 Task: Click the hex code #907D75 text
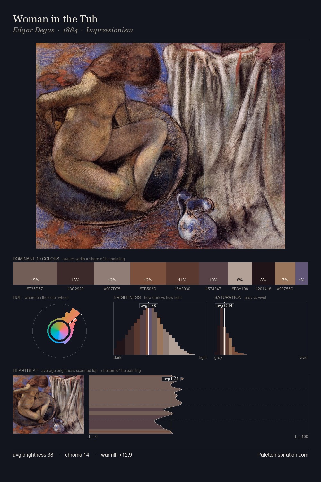tap(112, 289)
